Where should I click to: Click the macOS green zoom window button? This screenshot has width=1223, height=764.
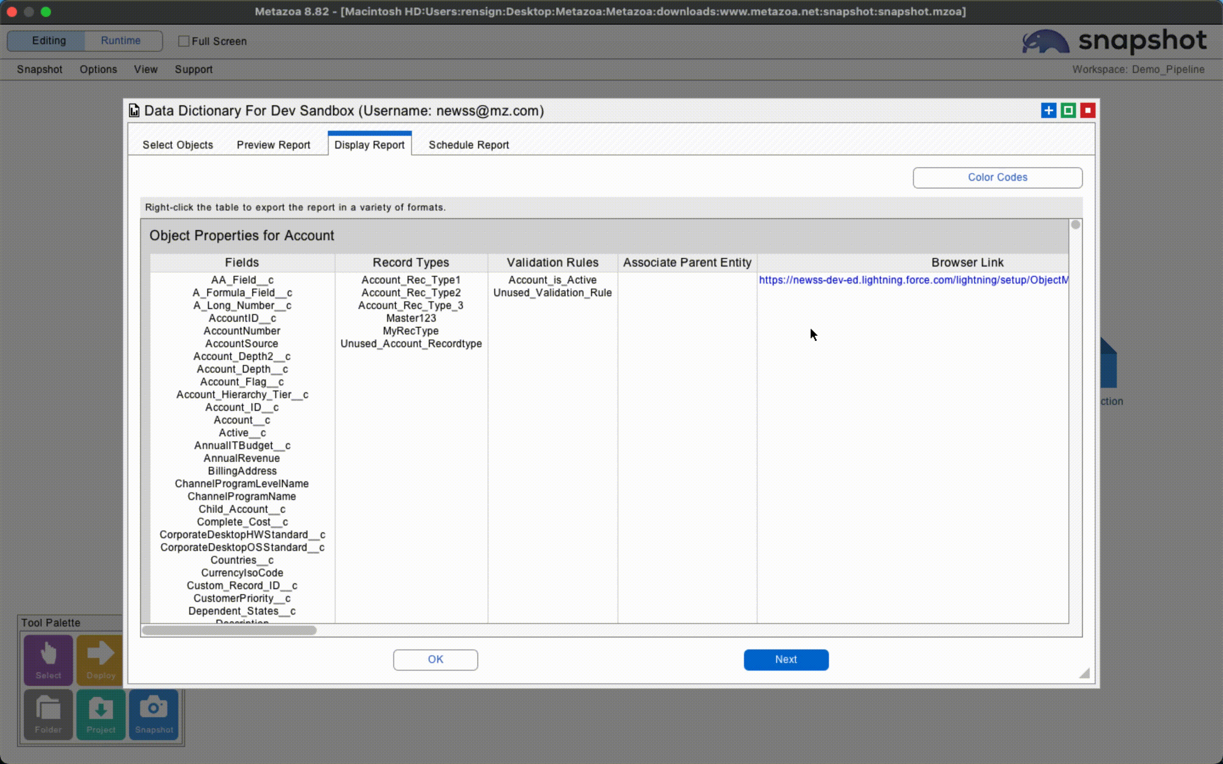click(x=46, y=11)
